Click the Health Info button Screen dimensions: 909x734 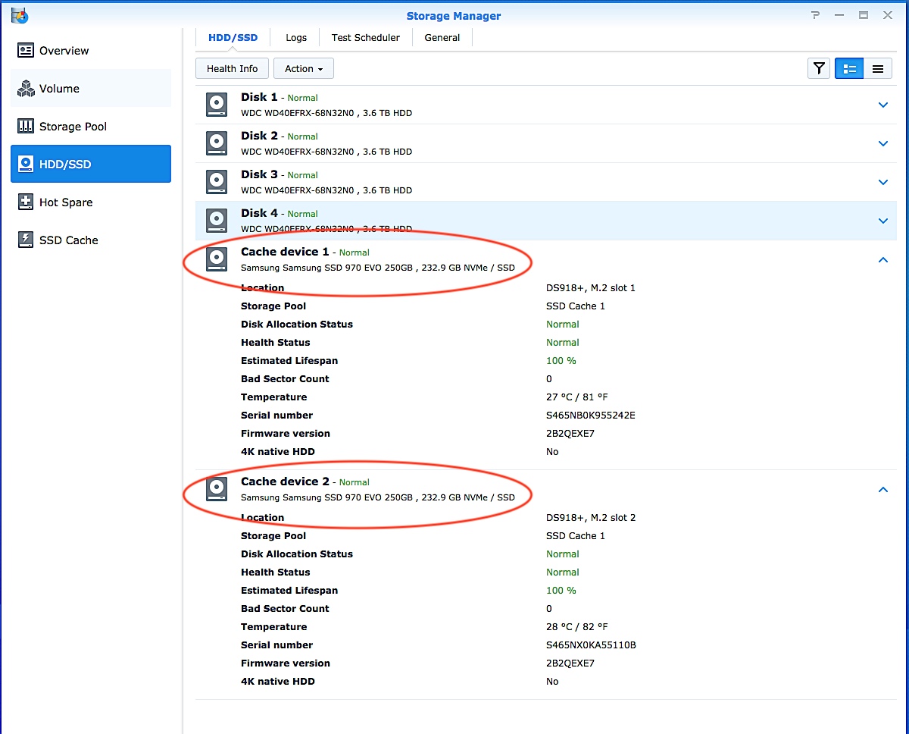pos(232,69)
